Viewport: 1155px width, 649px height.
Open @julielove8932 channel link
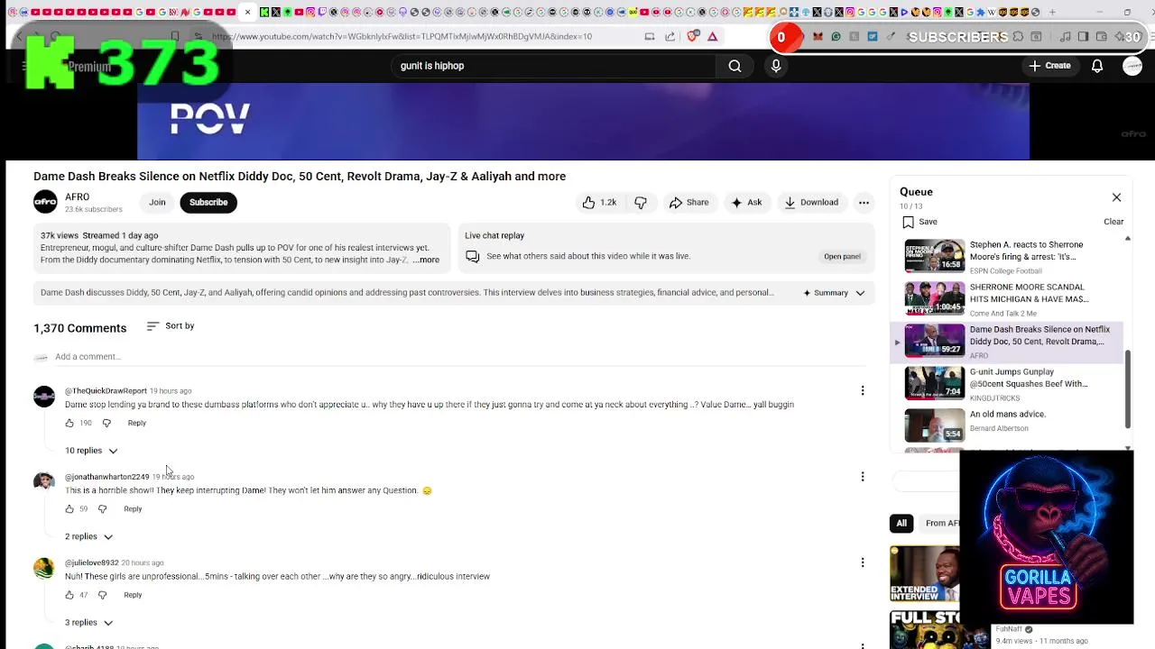[91, 563]
